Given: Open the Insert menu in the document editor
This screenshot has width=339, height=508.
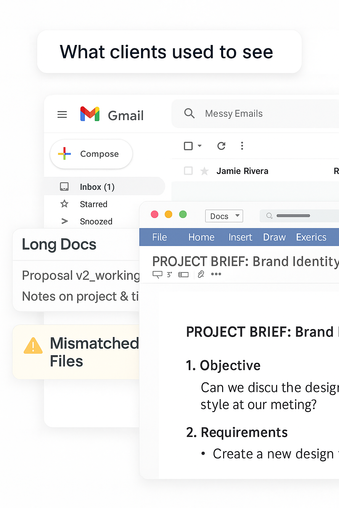Looking at the screenshot, I should pos(240,237).
